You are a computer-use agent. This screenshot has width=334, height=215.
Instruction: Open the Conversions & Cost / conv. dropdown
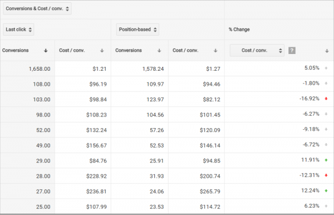pos(37,9)
